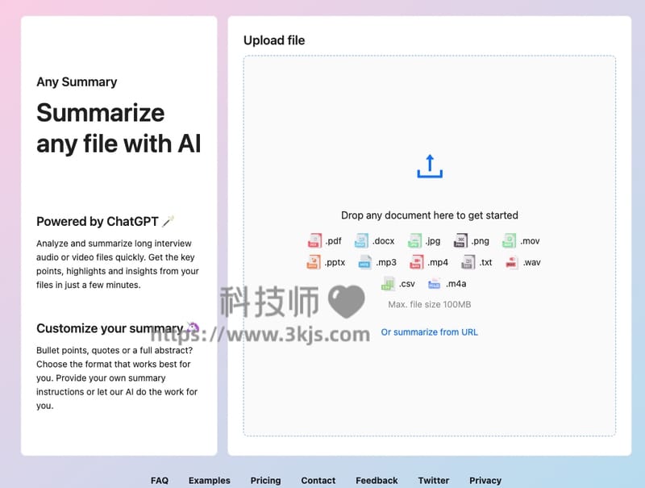The width and height of the screenshot is (645, 488).
Task: Click the .jpg file type icon
Action: pyautogui.click(x=414, y=240)
